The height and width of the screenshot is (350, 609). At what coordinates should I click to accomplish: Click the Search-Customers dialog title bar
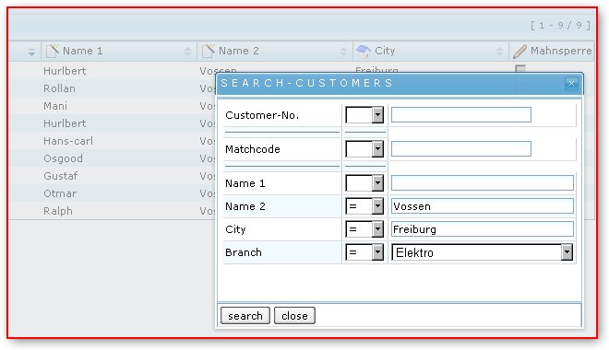[x=400, y=83]
